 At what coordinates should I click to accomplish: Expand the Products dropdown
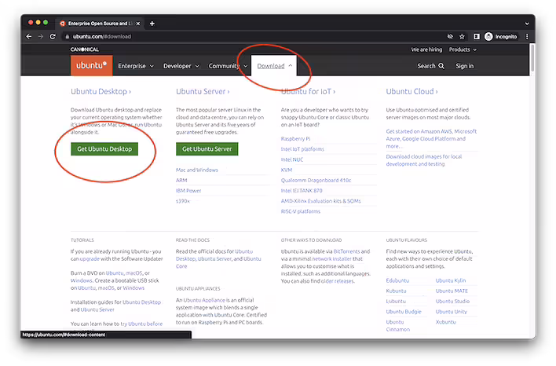(463, 49)
